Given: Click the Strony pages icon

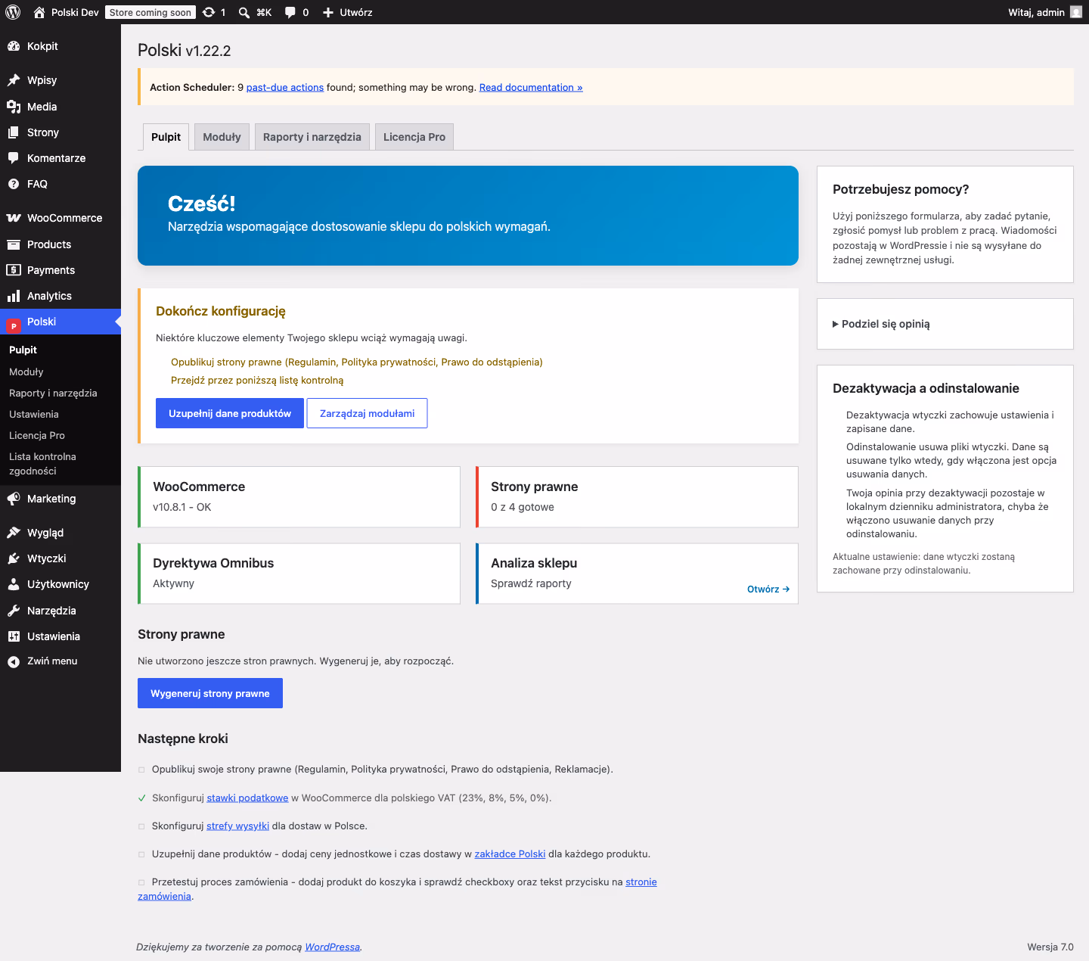Looking at the screenshot, I should 14,132.
